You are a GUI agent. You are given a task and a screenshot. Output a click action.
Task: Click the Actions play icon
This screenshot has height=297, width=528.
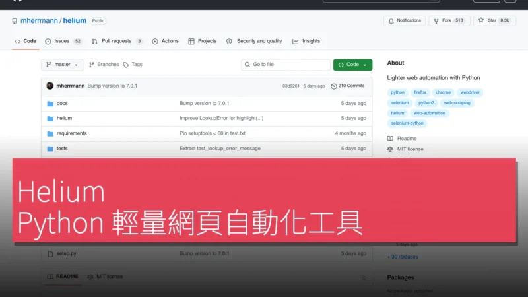[x=155, y=42]
